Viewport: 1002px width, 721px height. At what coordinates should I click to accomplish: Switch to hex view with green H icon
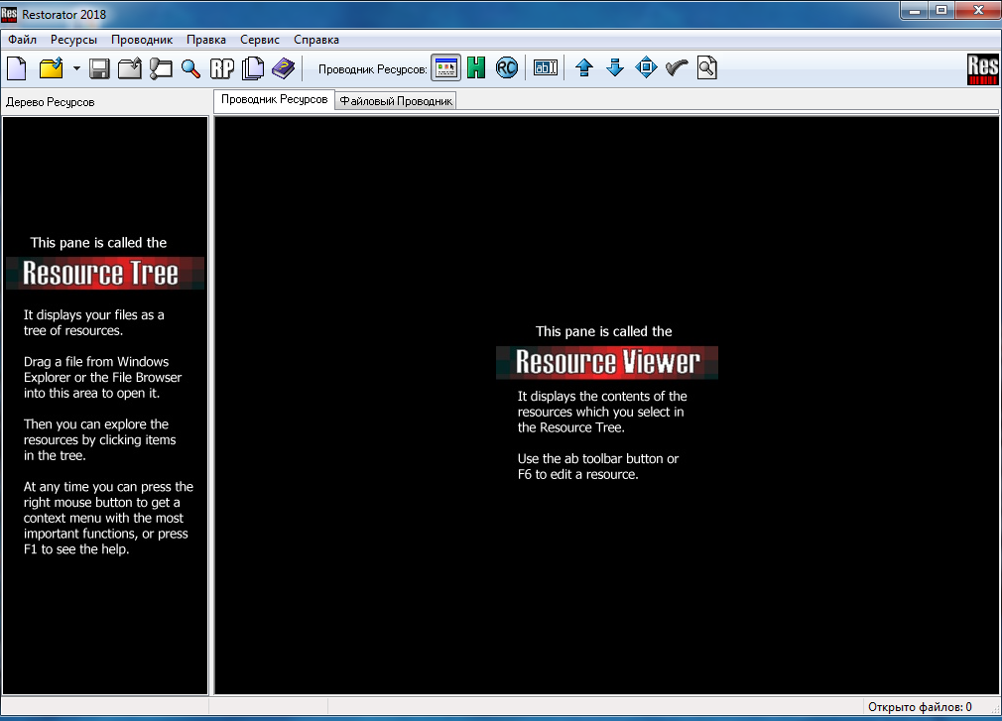click(x=476, y=67)
